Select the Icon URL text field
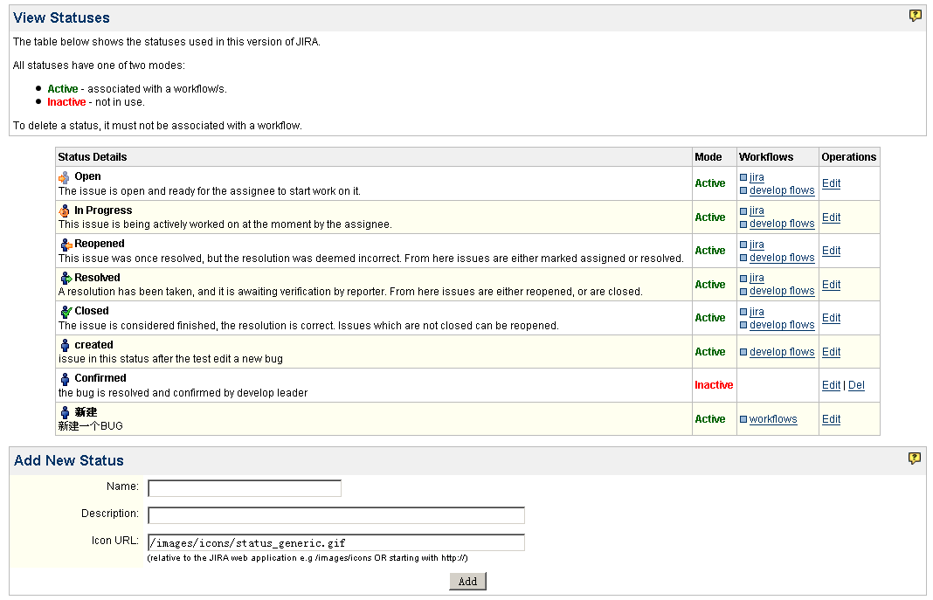933x600 pixels. coord(336,542)
